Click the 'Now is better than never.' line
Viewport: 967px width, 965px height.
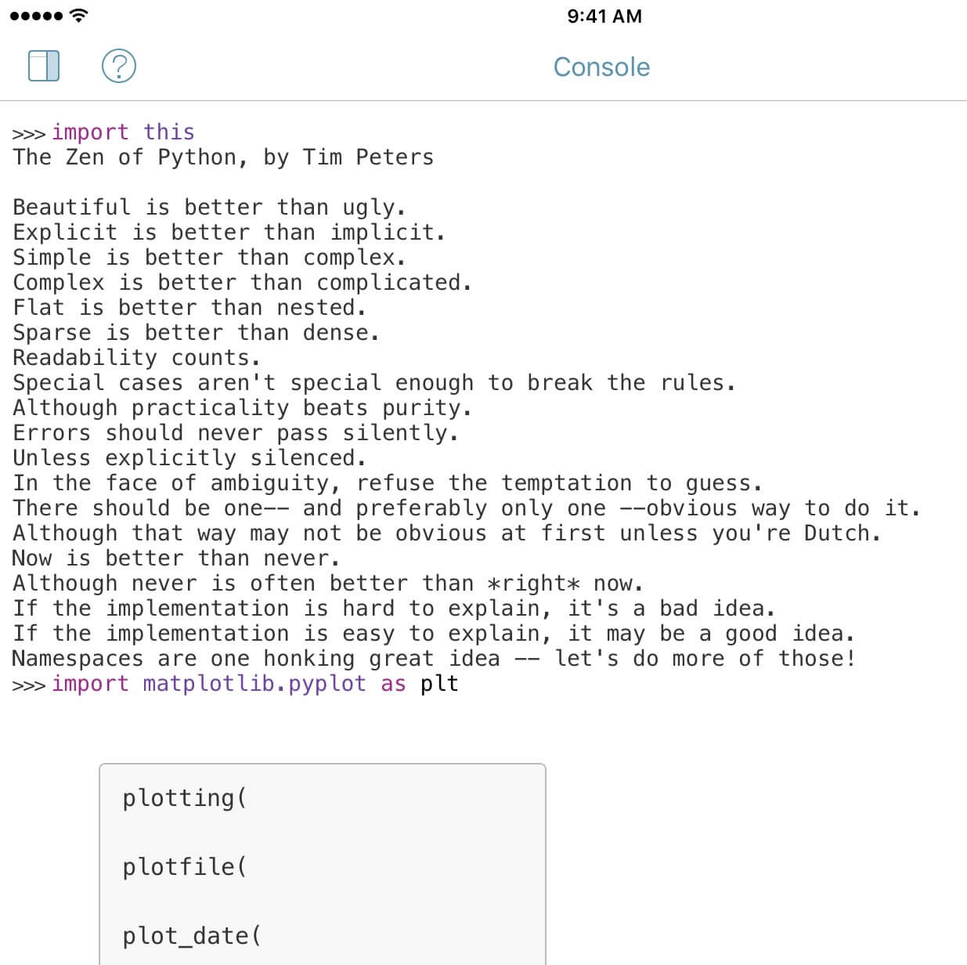point(176,558)
